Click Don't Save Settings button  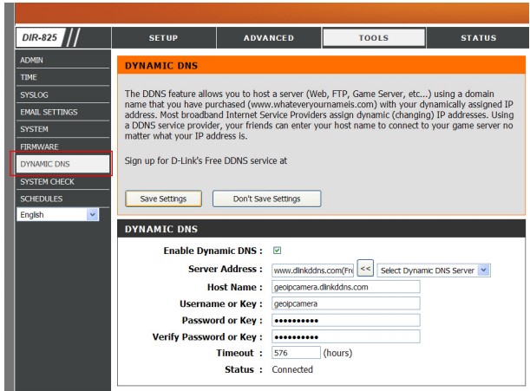[266, 199]
